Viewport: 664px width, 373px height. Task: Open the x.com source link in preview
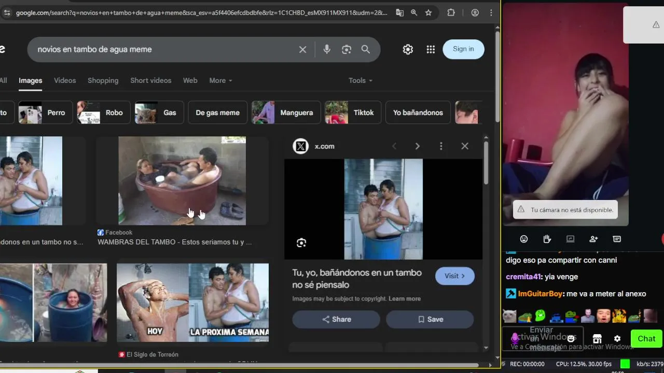click(x=314, y=146)
